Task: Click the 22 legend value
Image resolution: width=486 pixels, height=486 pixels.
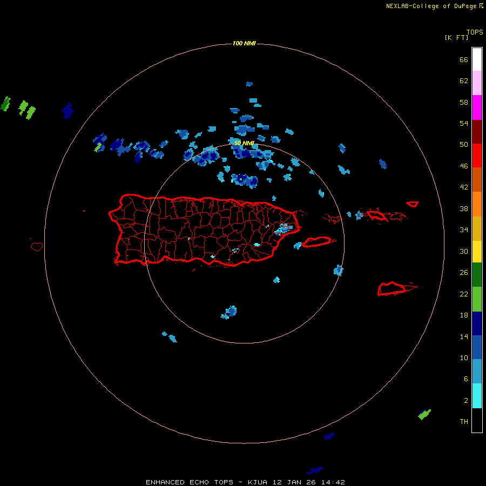Action: click(x=464, y=294)
